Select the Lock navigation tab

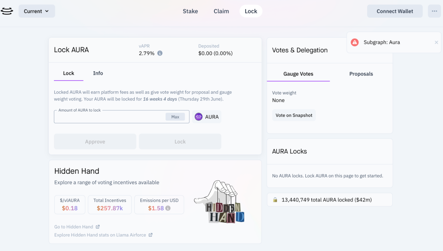click(x=251, y=11)
